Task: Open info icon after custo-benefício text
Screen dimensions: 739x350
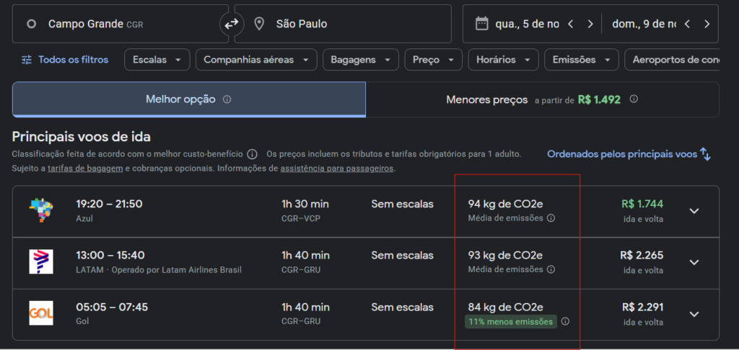Action: point(252,154)
